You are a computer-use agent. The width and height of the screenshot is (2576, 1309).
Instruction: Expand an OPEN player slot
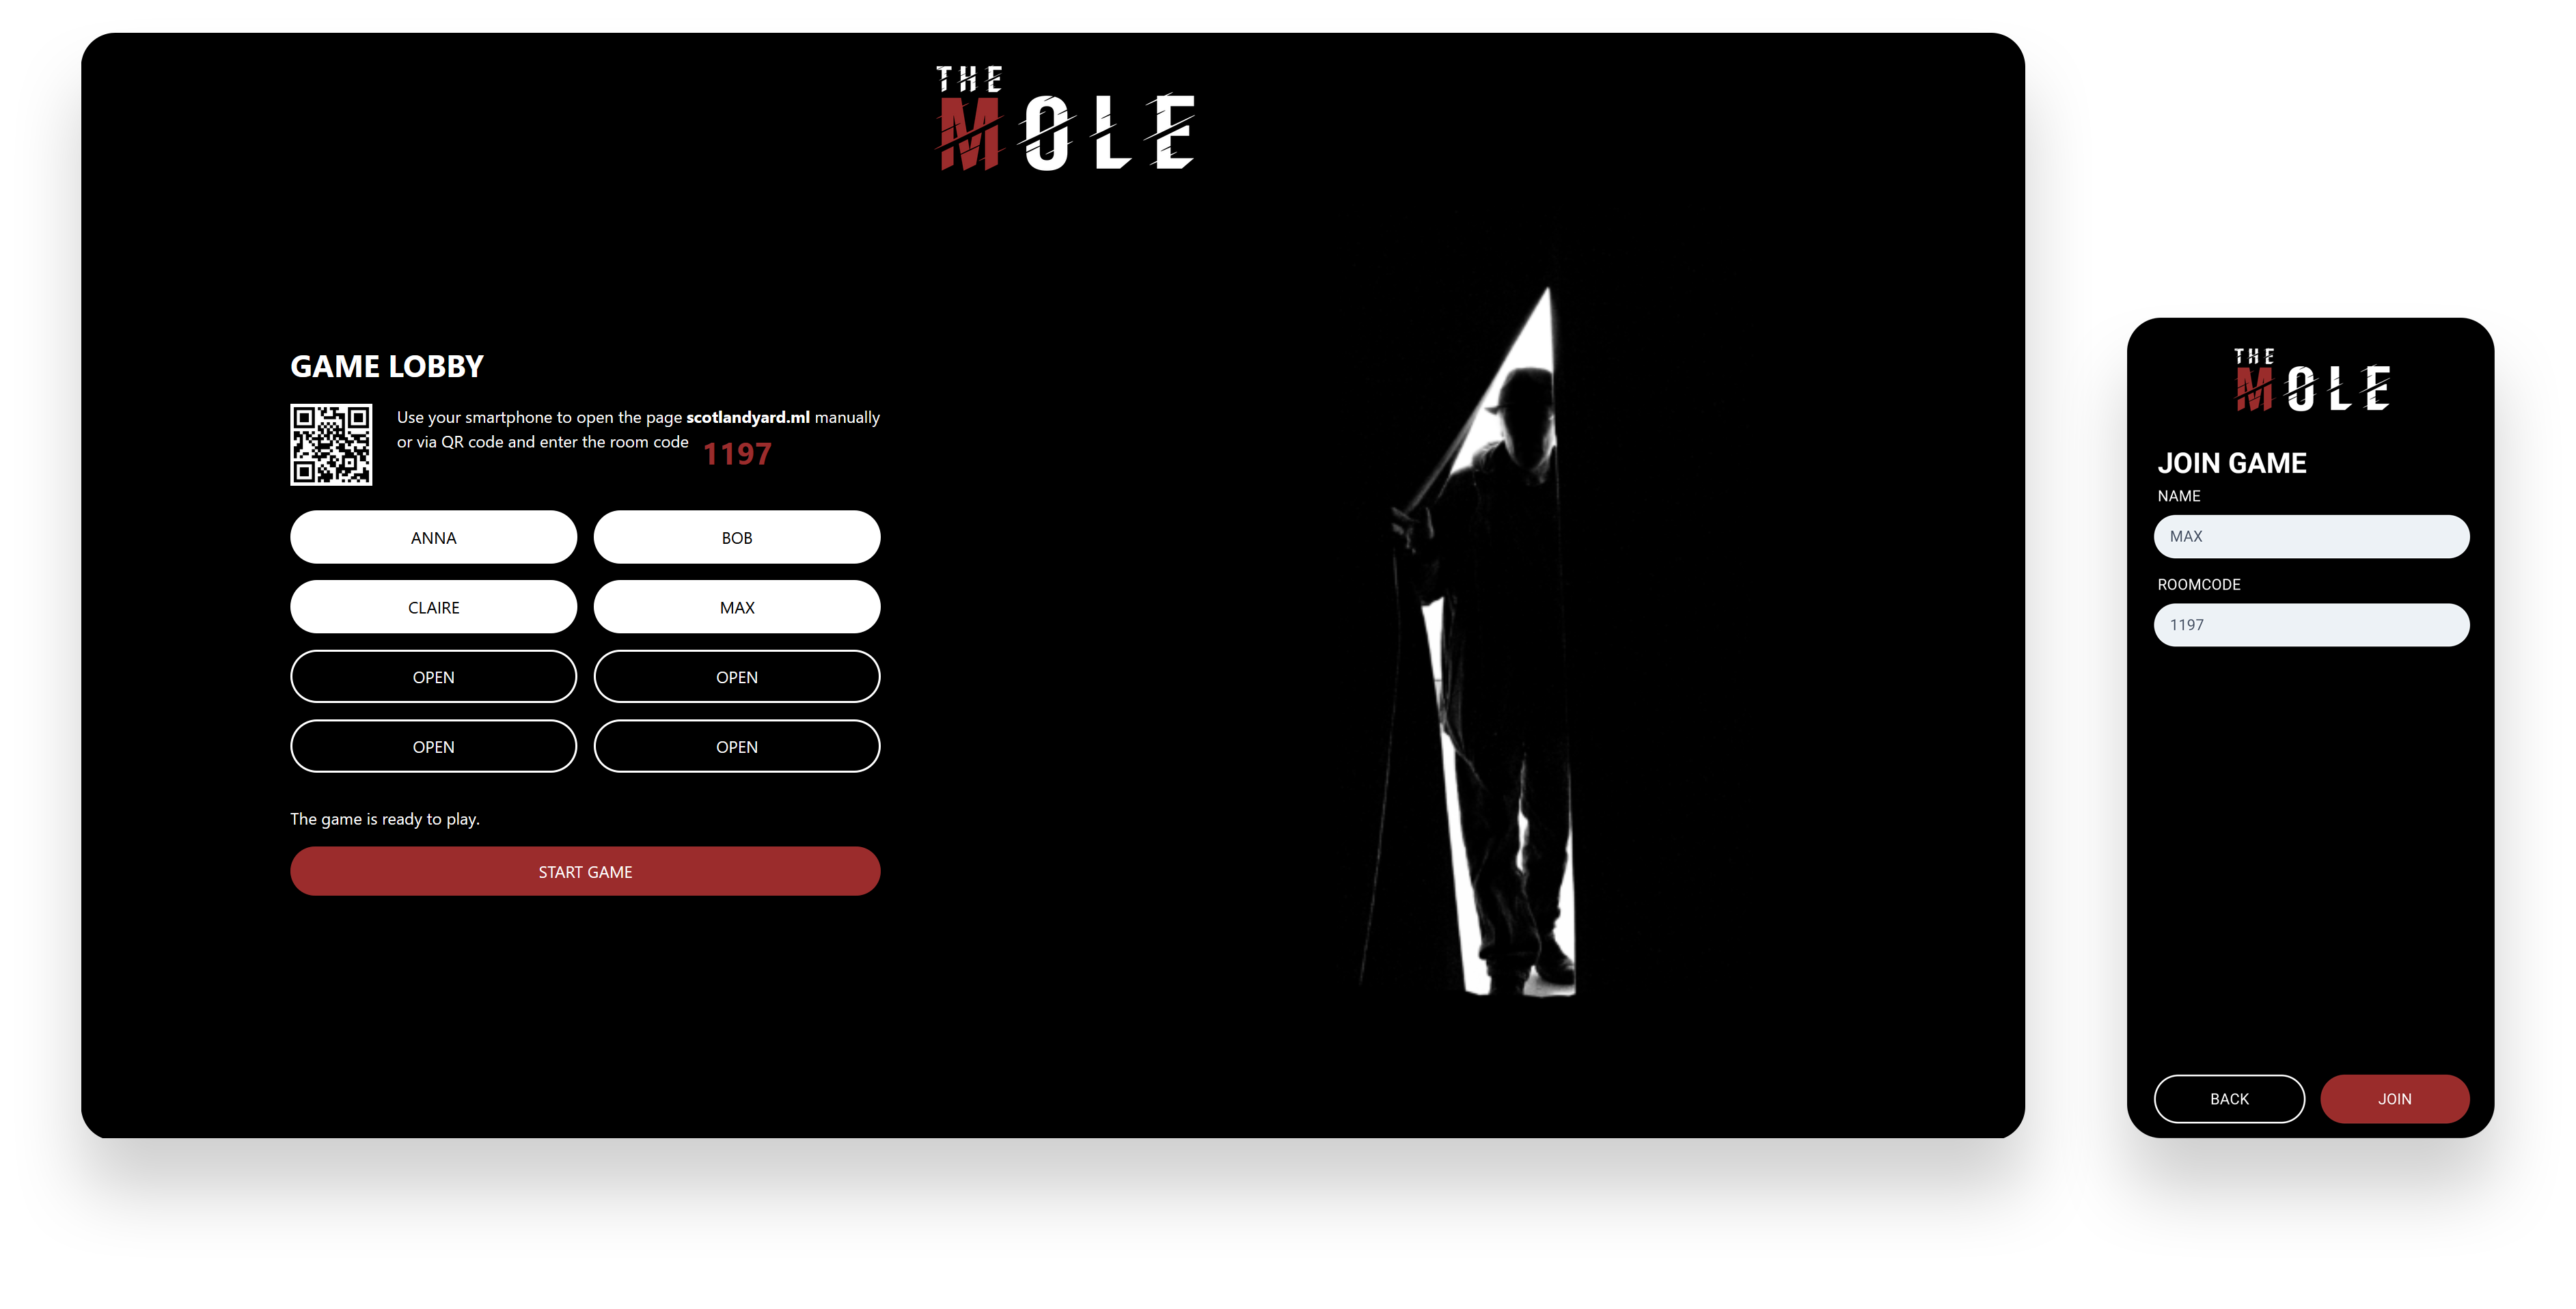point(433,676)
